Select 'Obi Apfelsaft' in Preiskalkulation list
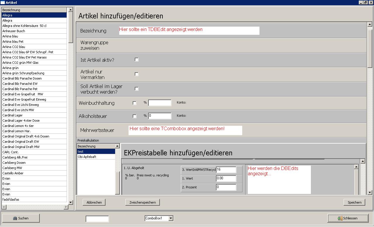 point(96,157)
